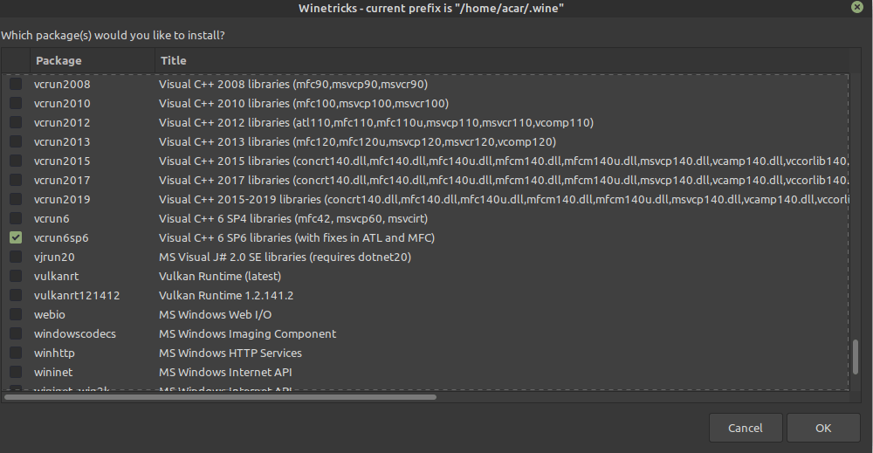This screenshot has height=453, width=873.
Task: Enable the vcrun6 checkbox
Action: coord(16,219)
